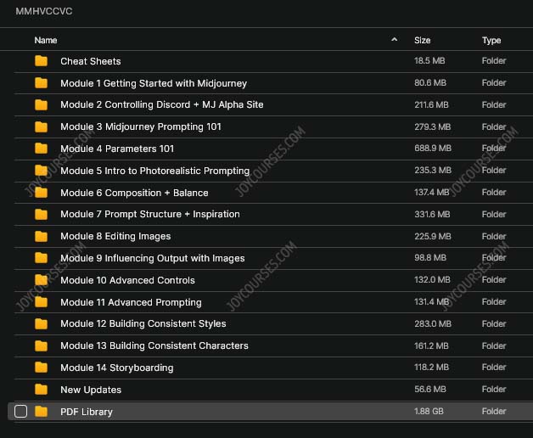Click the 161.2 MB size value
The image size is (533, 438).
(x=431, y=345)
